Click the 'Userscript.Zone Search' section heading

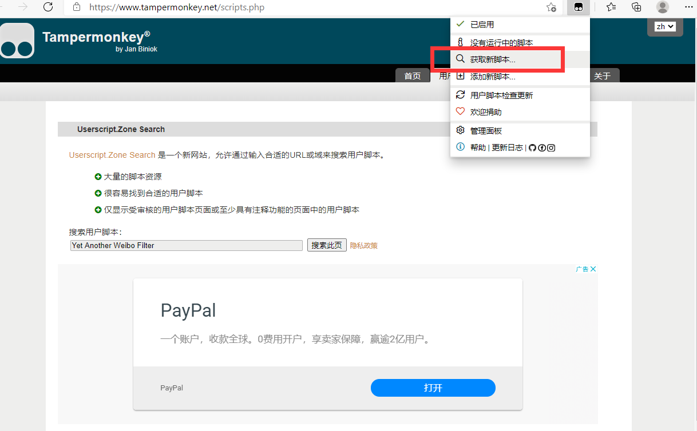[121, 129]
